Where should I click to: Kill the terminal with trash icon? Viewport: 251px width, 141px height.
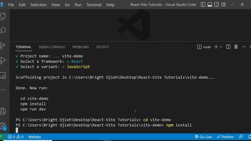click(x=236, y=47)
